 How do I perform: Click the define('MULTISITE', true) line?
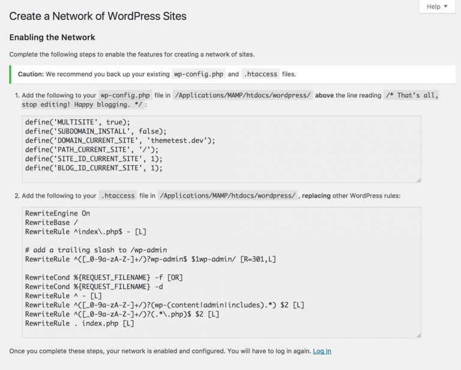pyautogui.click(x=77, y=122)
